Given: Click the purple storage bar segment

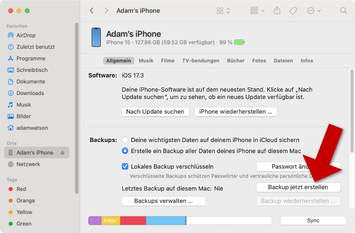Looking at the screenshot, I should pyautogui.click(x=95, y=221).
